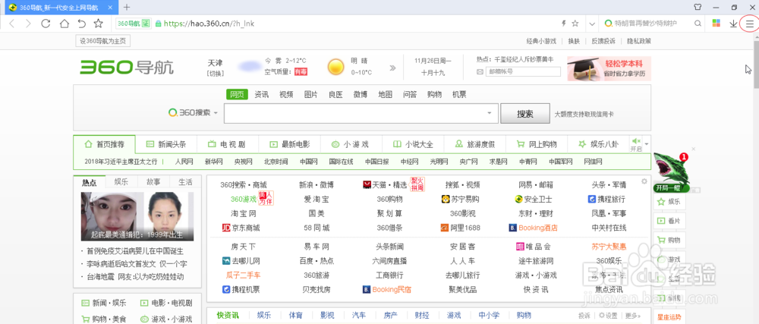Viewport: 759px width, 324px height.
Task: Open the 京东商城 site link
Action: (241, 228)
